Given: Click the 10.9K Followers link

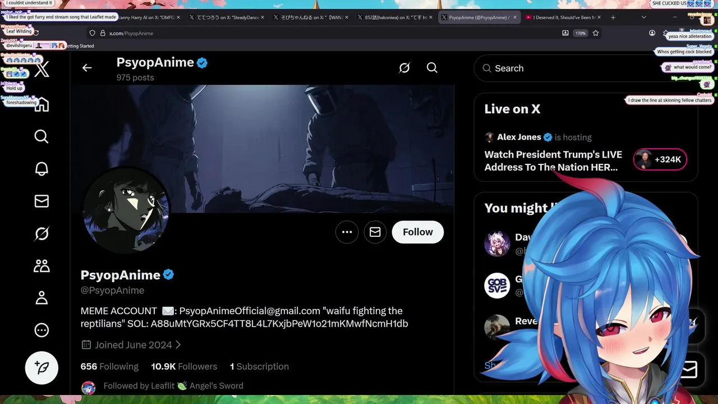Looking at the screenshot, I should (184, 366).
